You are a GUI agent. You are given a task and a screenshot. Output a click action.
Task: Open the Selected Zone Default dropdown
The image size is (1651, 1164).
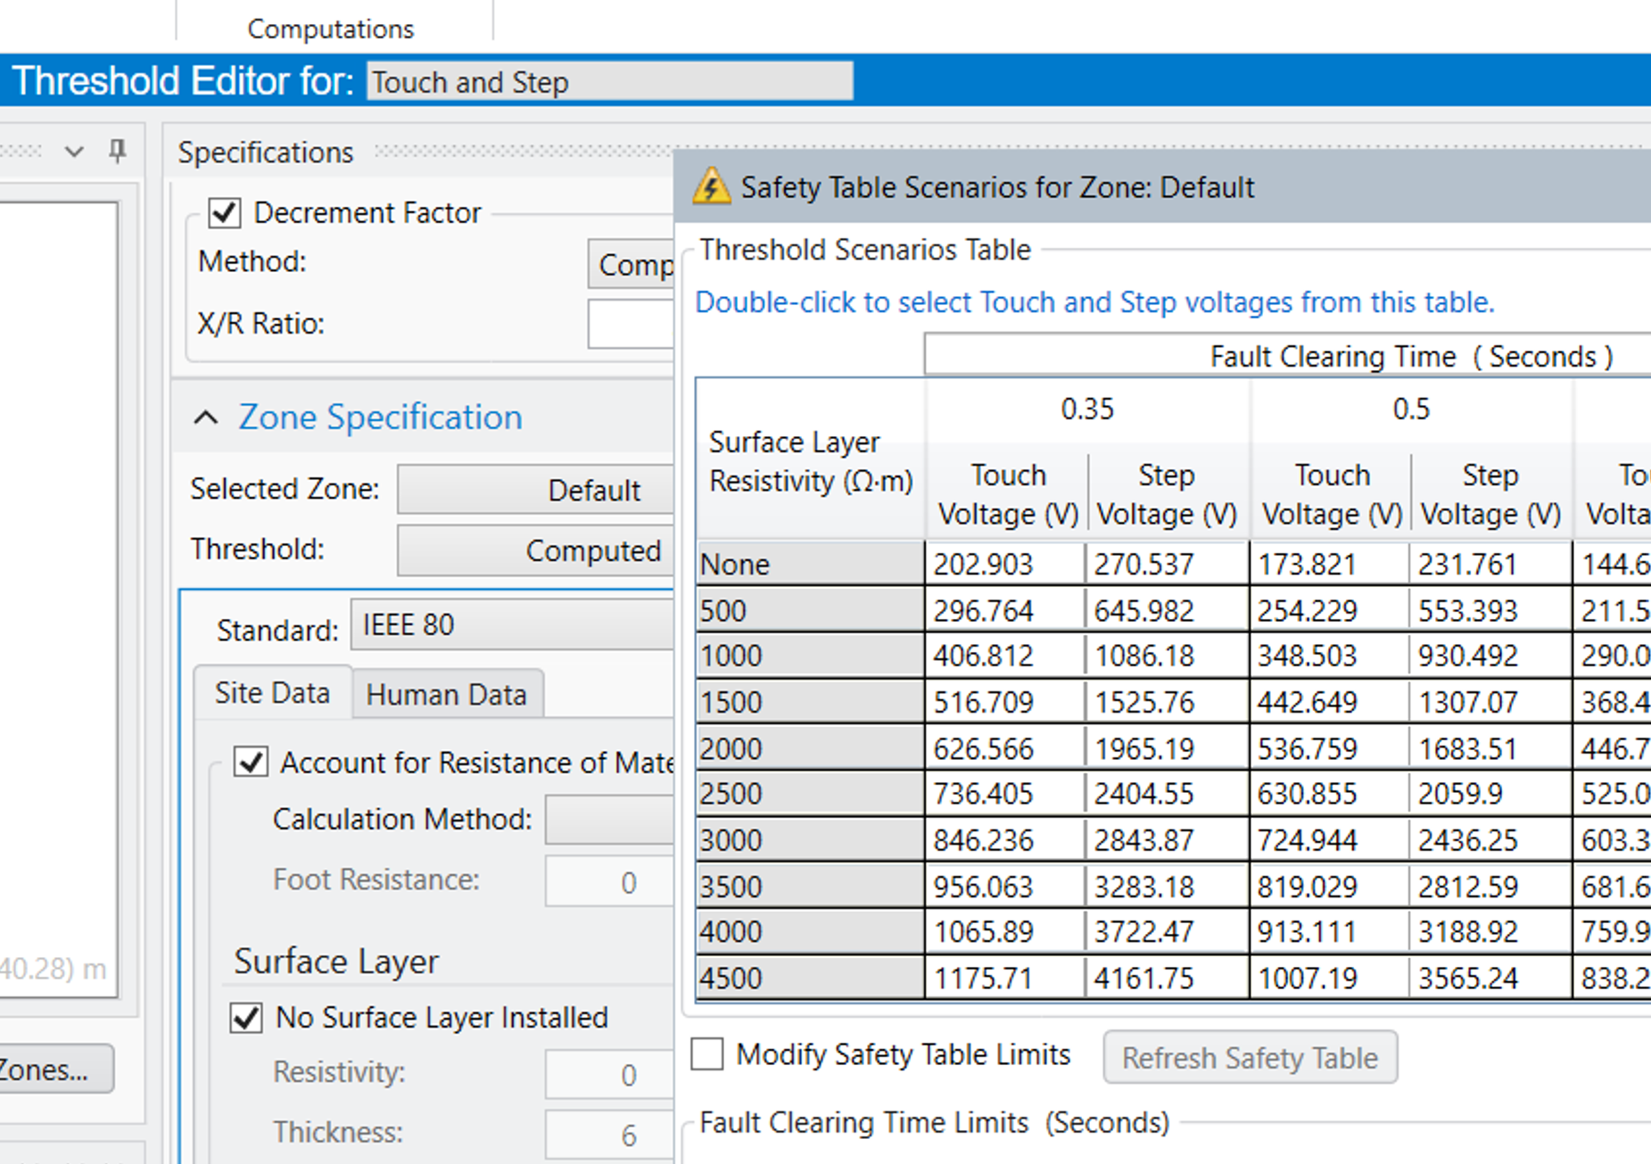536,490
